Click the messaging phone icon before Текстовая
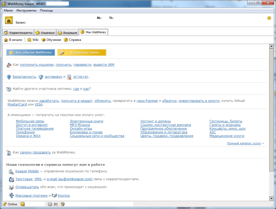The height and width of the screenshot is (209, 276). (x=11, y=179)
